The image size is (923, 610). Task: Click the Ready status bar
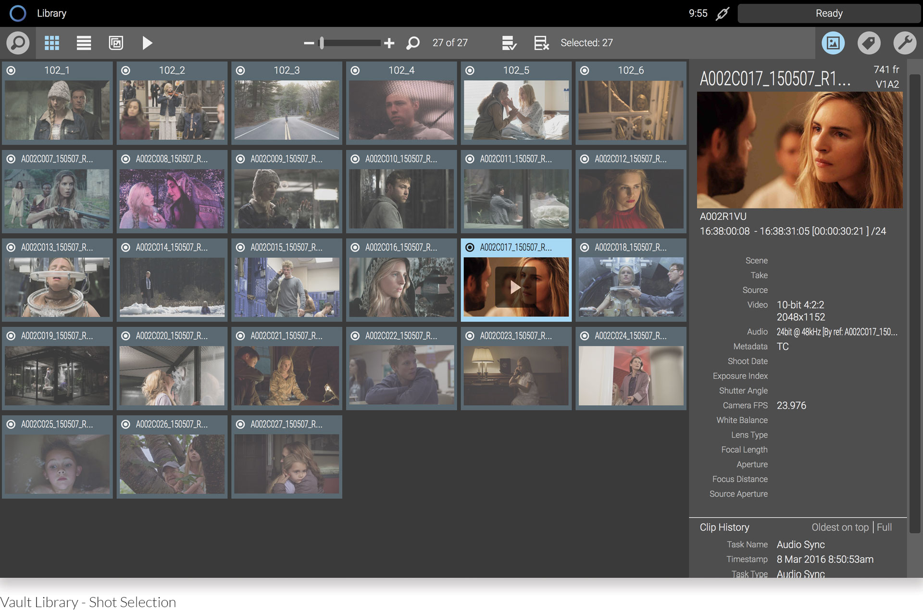coord(829,13)
